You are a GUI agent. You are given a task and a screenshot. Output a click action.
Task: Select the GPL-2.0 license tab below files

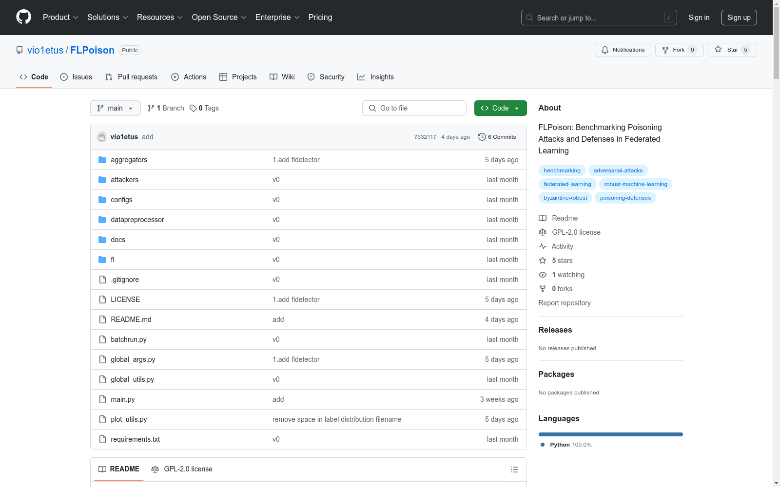pos(182,469)
